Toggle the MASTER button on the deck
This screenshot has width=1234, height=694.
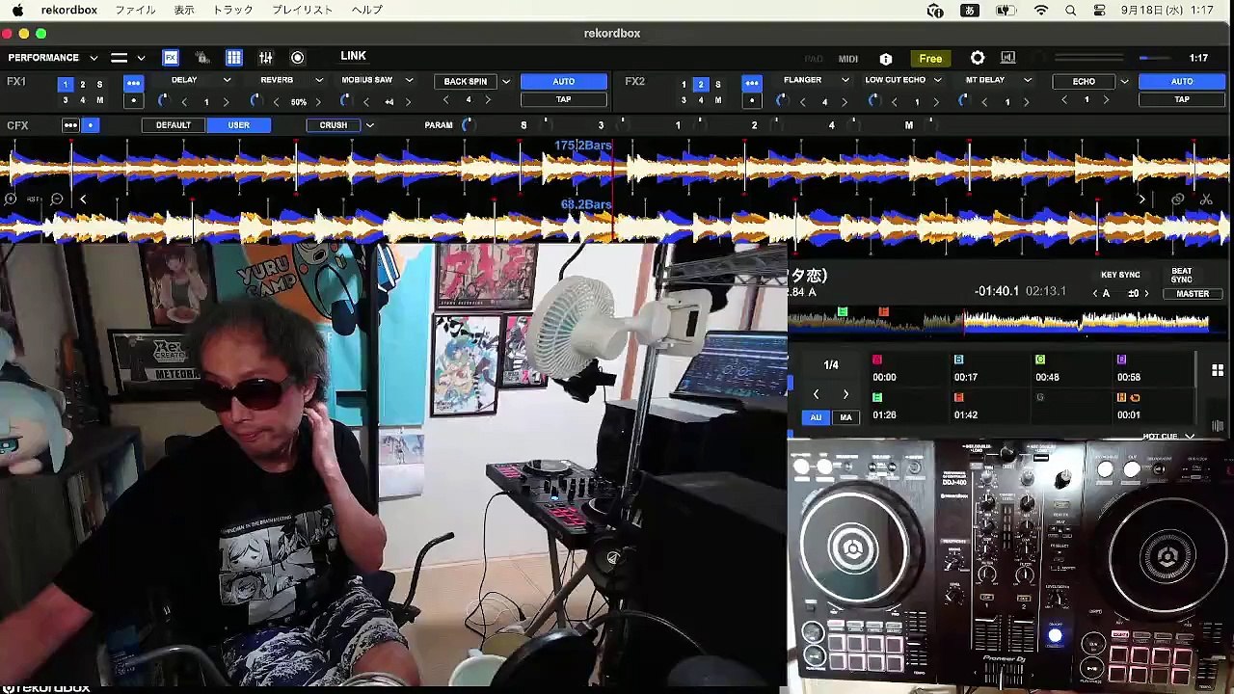point(1193,294)
